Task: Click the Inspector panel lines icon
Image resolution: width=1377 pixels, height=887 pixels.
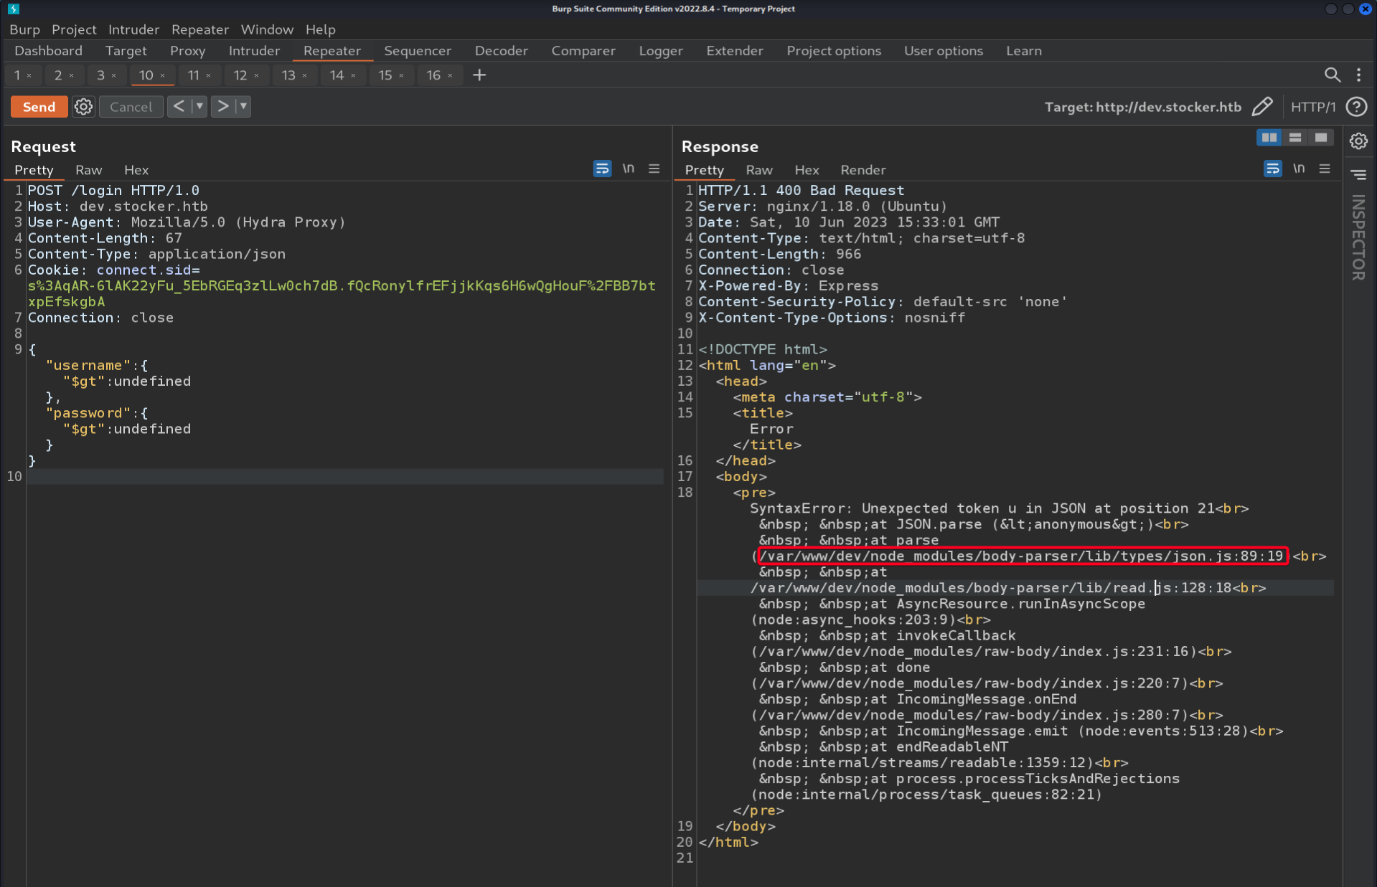Action: pos(1358,174)
